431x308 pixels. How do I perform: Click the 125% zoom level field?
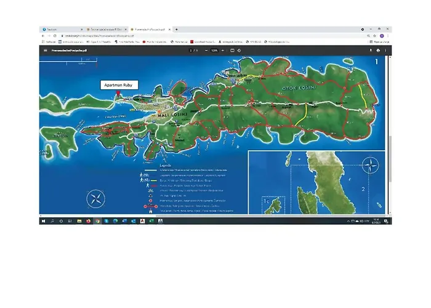pos(214,51)
